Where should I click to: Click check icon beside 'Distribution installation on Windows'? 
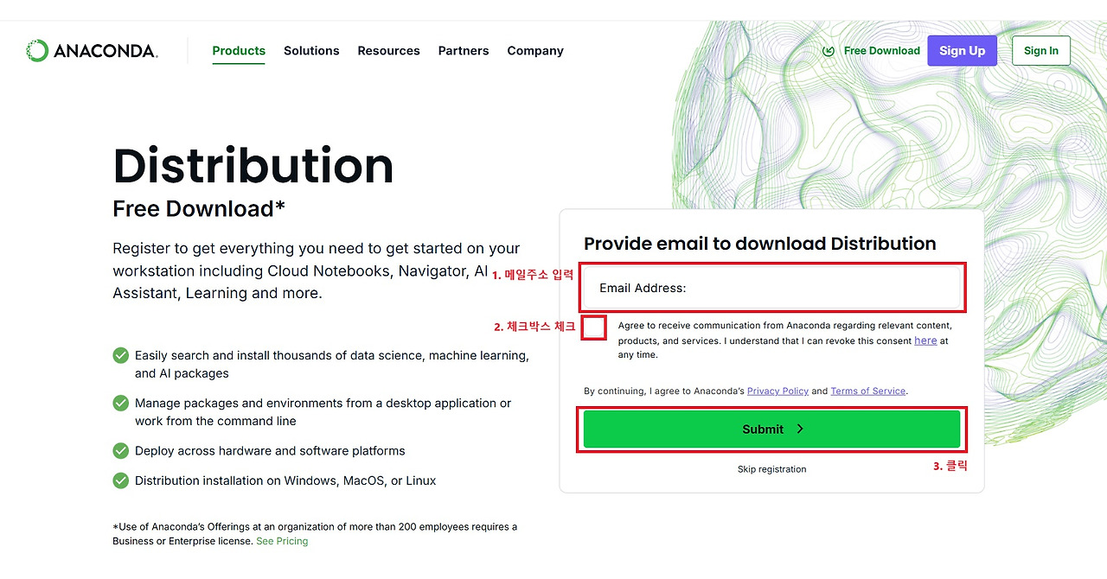pyautogui.click(x=121, y=480)
